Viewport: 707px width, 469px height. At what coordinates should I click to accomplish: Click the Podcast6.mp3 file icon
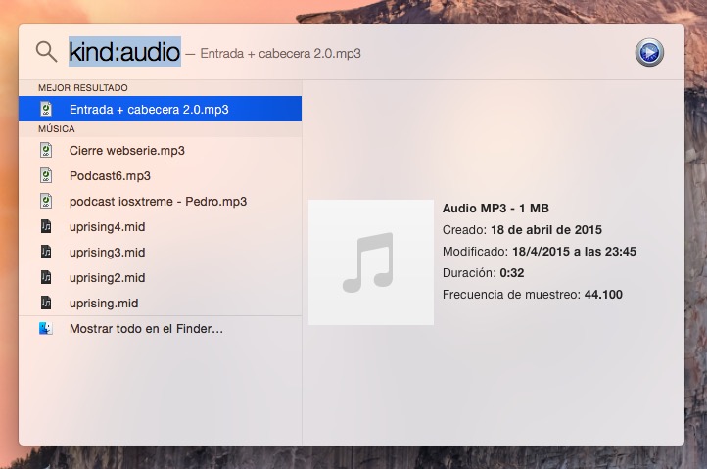(46, 176)
